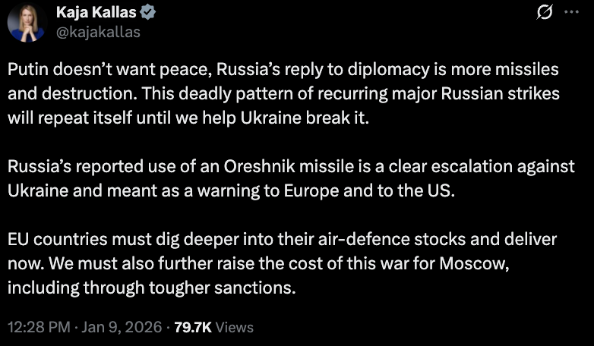594x346 pixels.
Task: Open the three-dot more options menu
Action: click(x=571, y=14)
